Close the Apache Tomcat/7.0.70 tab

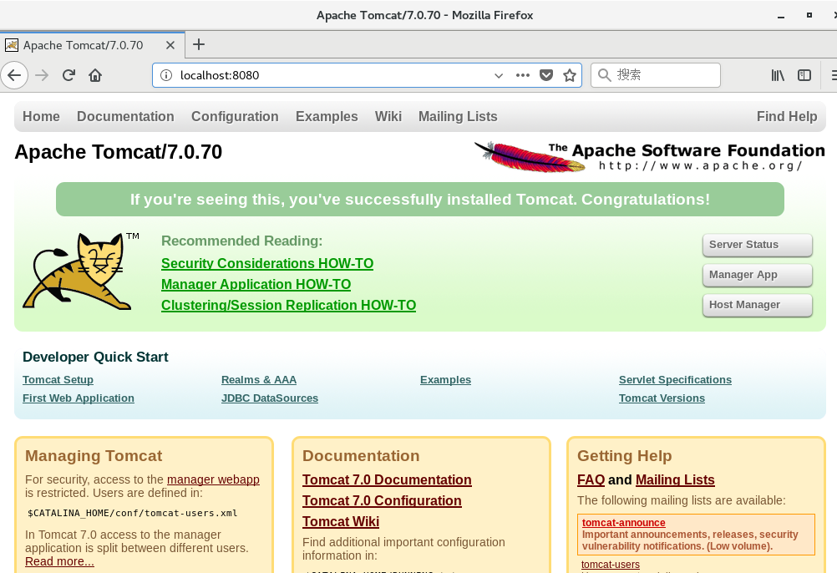[x=170, y=45]
